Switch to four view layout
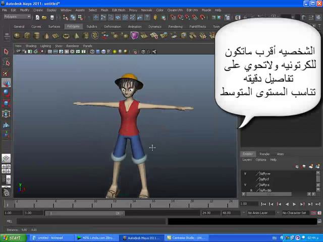The width and height of the screenshot is (323, 242). [x=6, y=169]
